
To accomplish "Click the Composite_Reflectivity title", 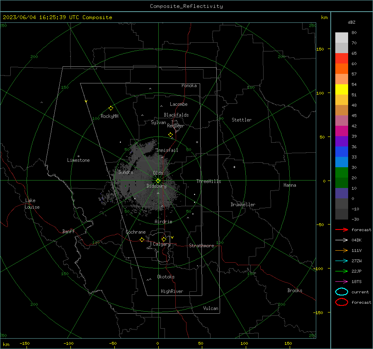I will point(186,6).
